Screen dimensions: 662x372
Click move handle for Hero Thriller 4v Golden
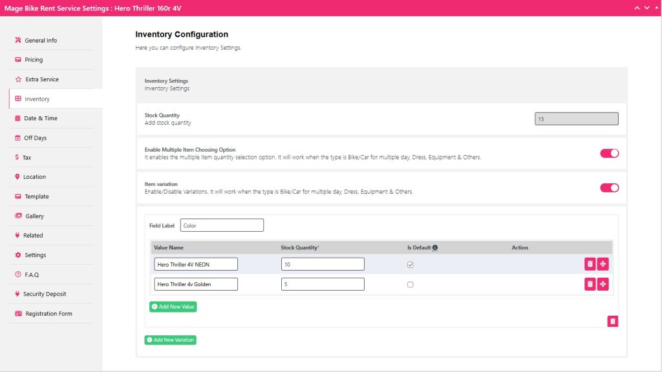tap(603, 284)
